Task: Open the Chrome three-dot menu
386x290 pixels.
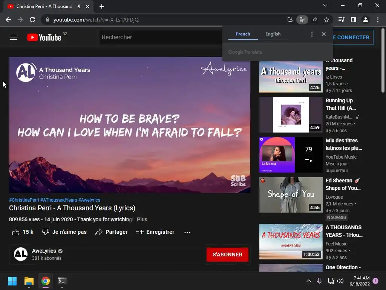Action: (x=378, y=20)
